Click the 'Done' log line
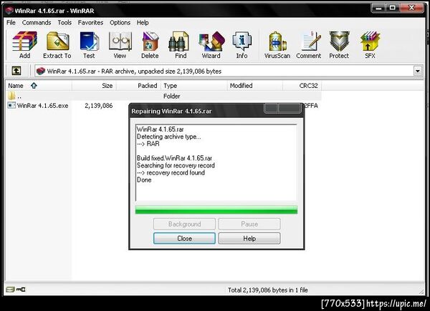This screenshot has width=430, height=311. (144, 179)
